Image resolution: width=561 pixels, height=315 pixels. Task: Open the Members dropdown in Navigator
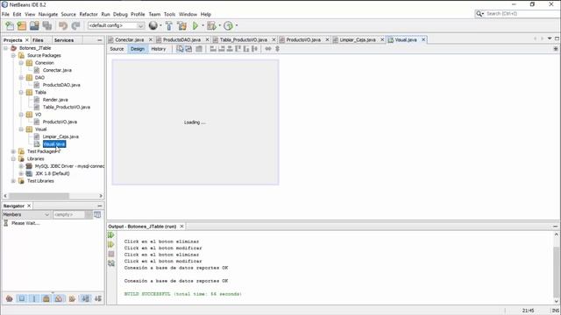click(x=26, y=214)
